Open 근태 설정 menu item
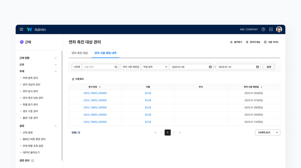This screenshot has width=301, height=168. (28, 133)
